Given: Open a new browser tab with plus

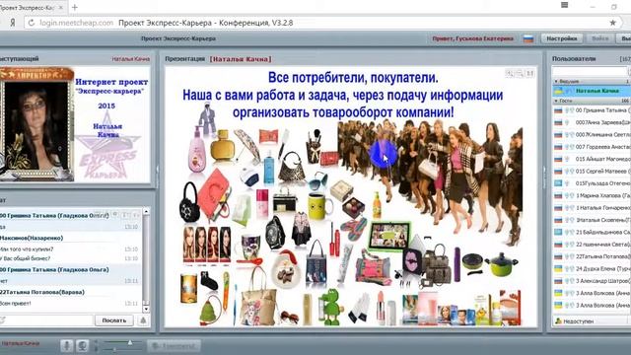Looking at the screenshot, I should click(75, 7).
